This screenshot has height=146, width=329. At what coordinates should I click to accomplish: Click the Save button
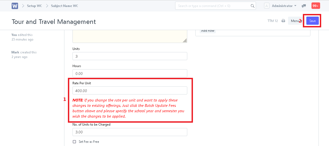(313, 21)
